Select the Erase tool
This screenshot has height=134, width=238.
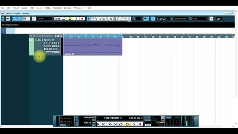103,19
